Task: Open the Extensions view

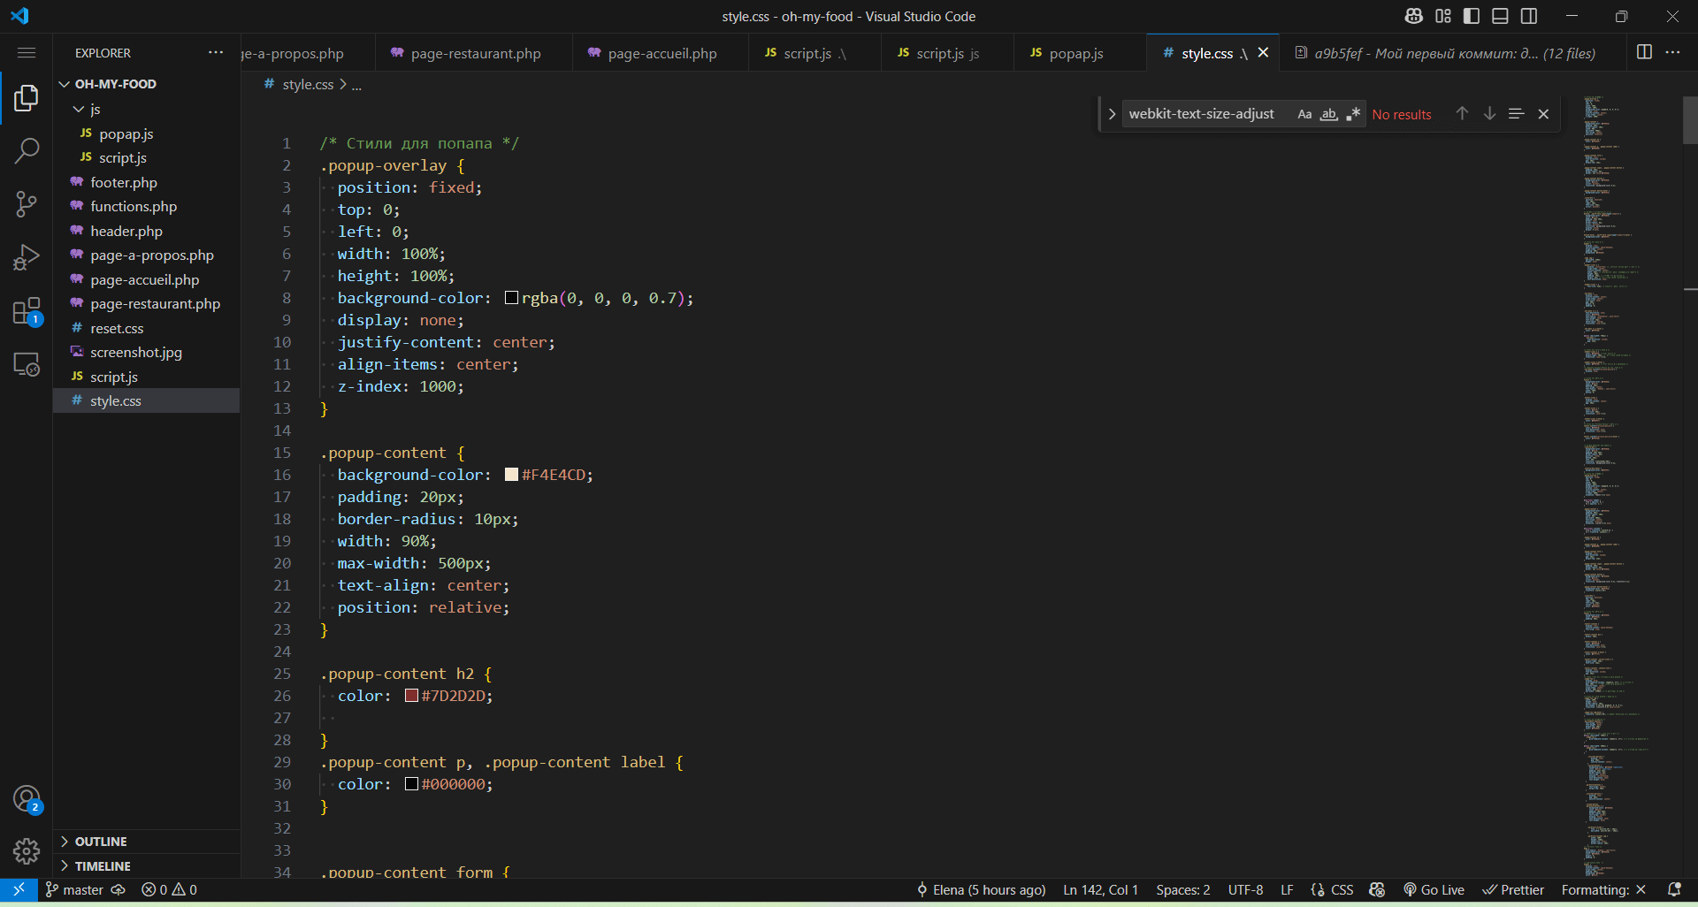Action: (x=27, y=311)
